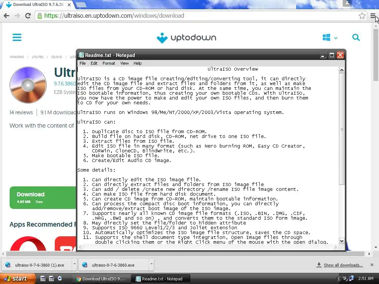Click browser horizontal scrollbar thumb

pos(185,254)
